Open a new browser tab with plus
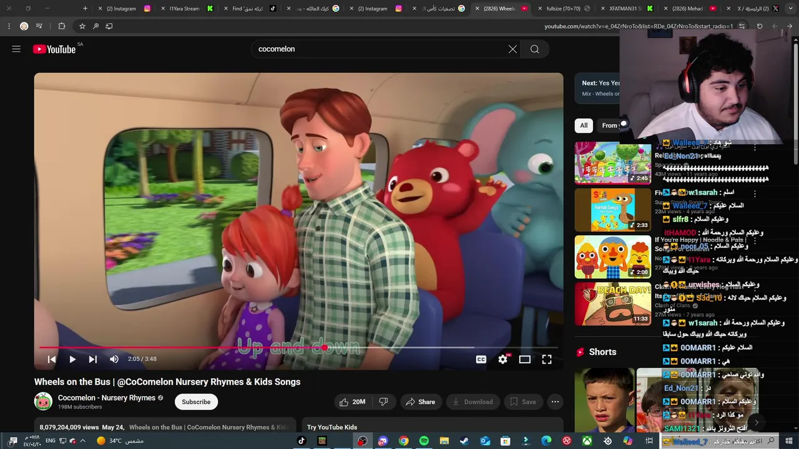Screen dimensions: 799x449 click(86, 9)
